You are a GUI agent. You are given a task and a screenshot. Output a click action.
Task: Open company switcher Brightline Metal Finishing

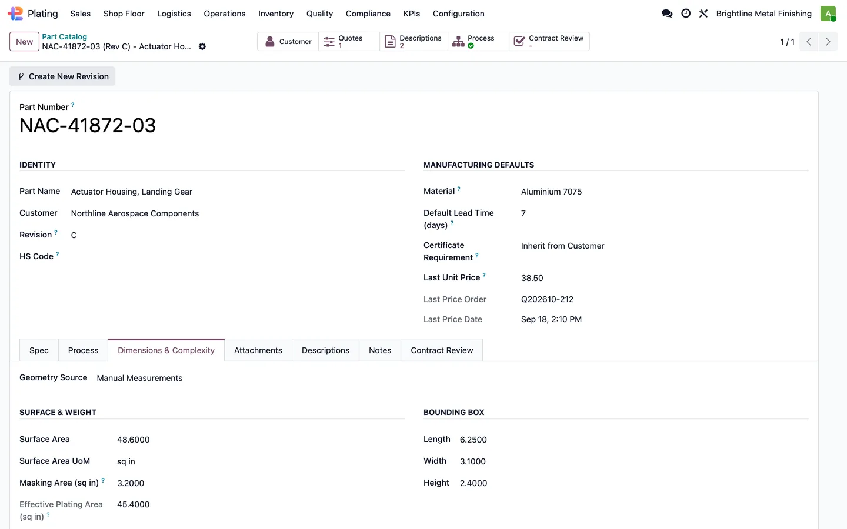click(x=763, y=14)
